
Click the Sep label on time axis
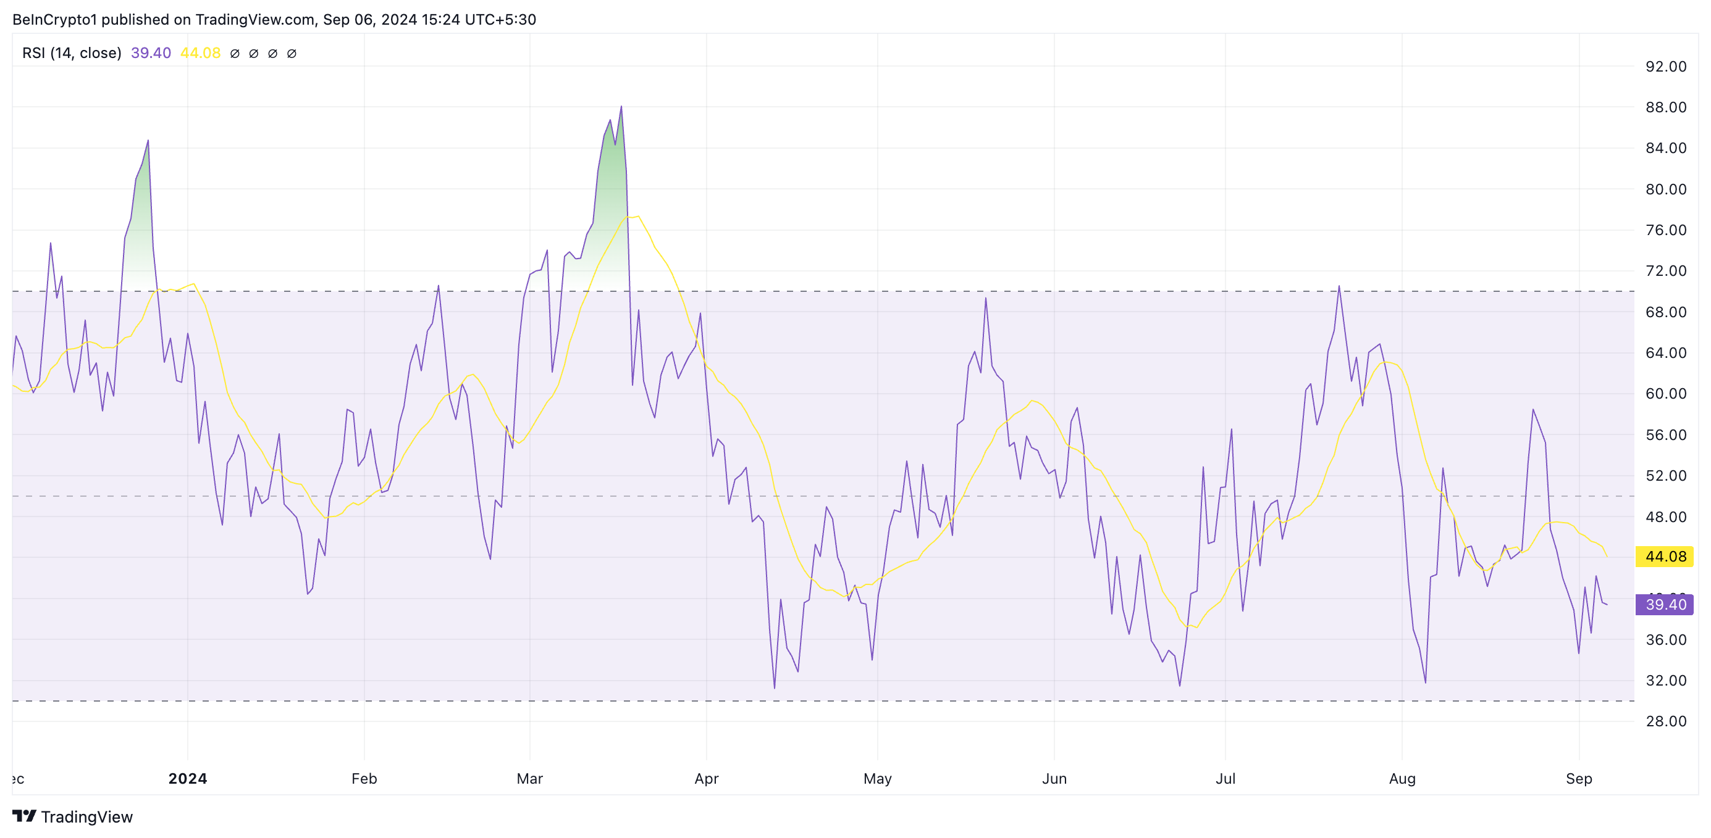pyautogui.click(x=1579, y=778)
